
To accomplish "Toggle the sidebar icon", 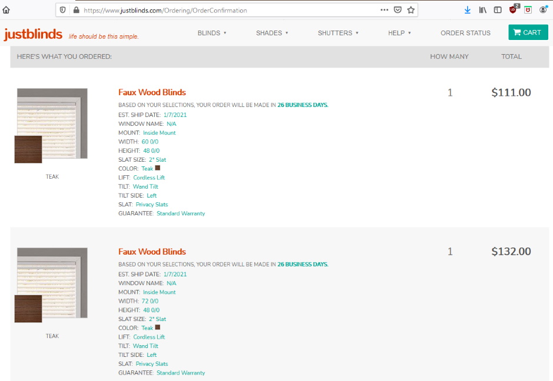I will tap(497, 10).
